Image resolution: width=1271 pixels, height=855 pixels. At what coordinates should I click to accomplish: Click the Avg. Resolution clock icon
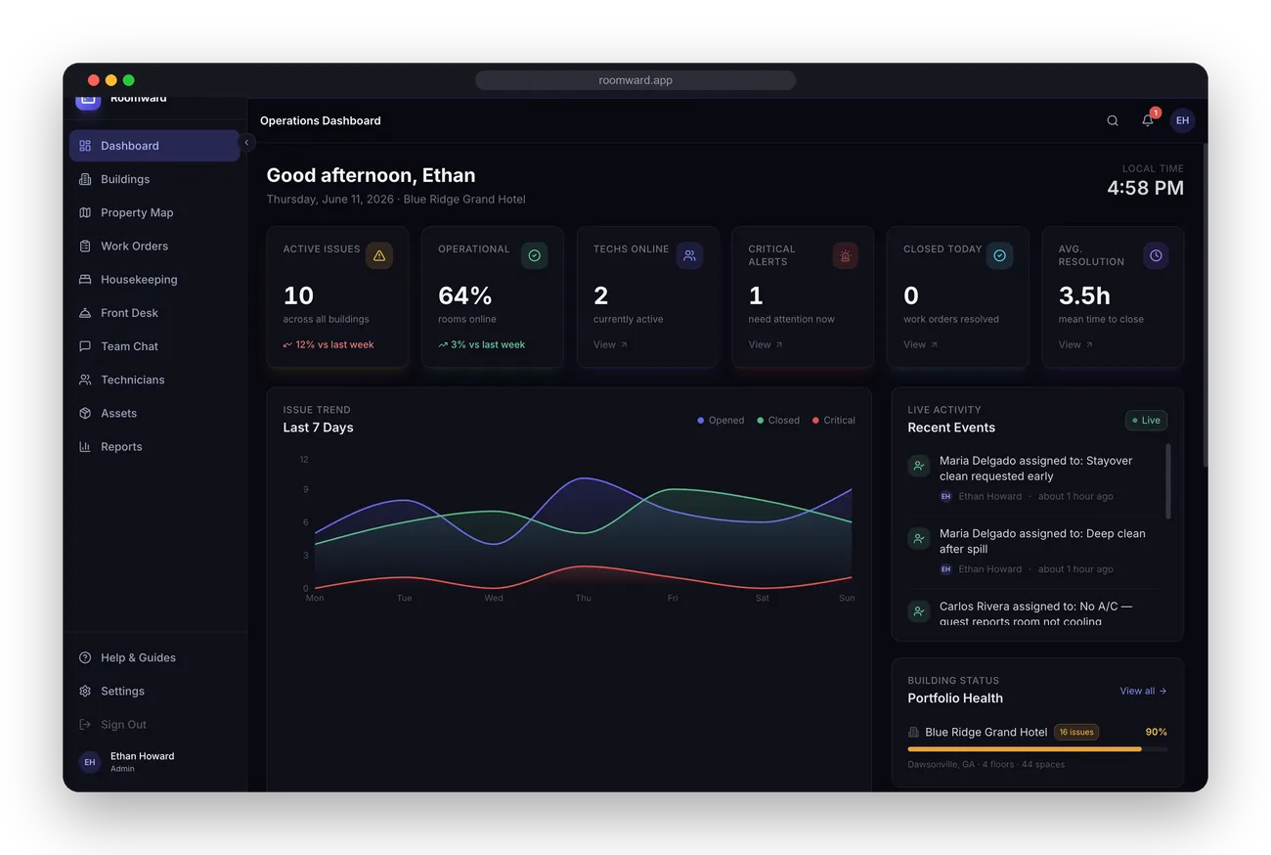pyautogui.click(x=1156, y=255)
